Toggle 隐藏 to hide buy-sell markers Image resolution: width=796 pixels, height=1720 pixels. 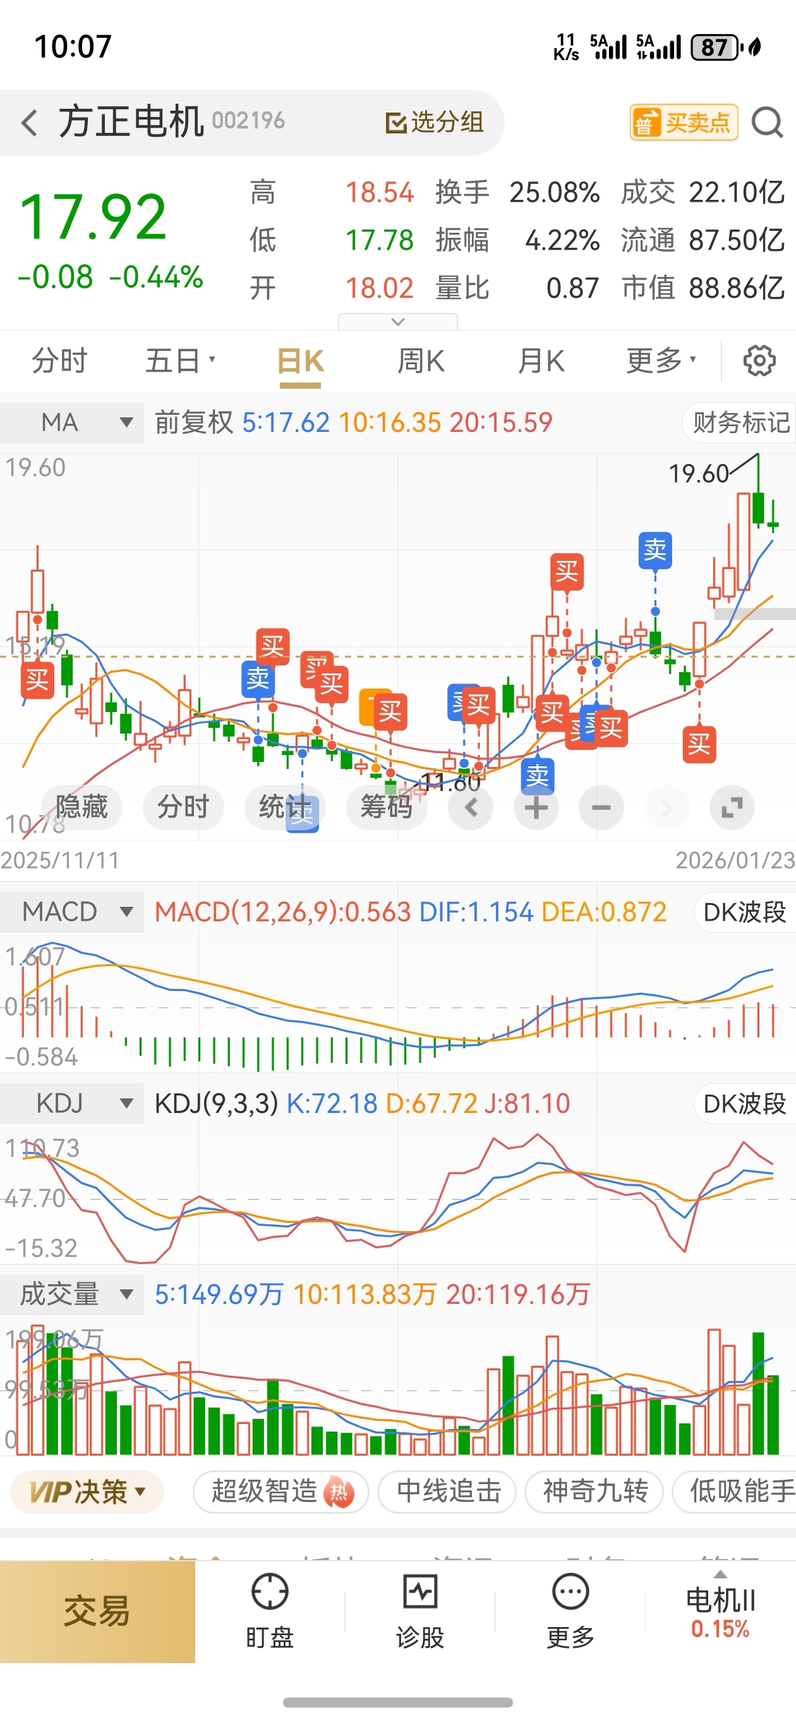(x=81, y=808)
